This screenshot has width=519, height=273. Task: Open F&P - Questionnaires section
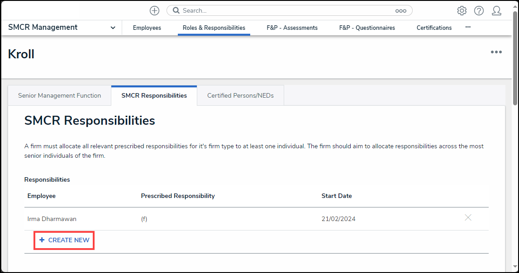pyautogui.click(x=367, y=28)
